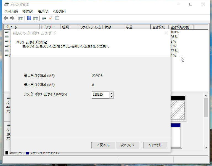Minimize the Disk Management window
This screenshot has width=212, height=166.
click(x=178, y=4)
